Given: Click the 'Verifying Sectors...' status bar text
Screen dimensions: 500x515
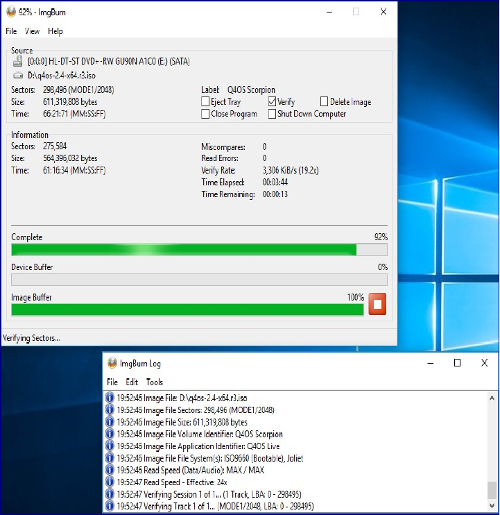Looking at the screenshot, I should tap(31, 338).
